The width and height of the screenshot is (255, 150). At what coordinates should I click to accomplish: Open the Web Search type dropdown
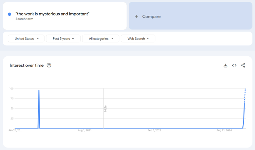tap(138, 39)
